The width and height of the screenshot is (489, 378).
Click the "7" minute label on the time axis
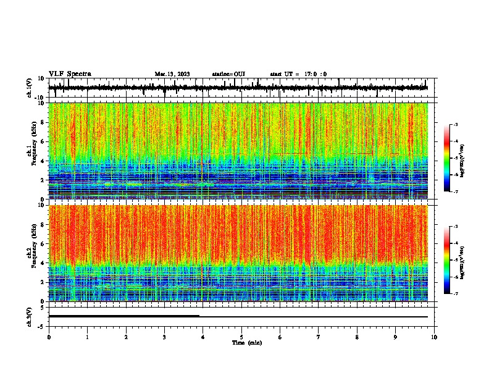319,337
